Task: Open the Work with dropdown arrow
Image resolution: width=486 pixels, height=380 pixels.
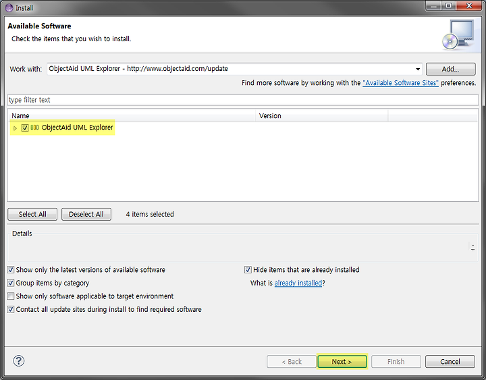Action: (418, 69)
